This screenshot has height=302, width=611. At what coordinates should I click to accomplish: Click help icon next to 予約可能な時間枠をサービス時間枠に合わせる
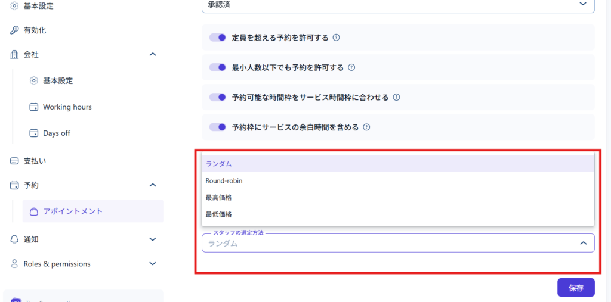pos(396,97)
